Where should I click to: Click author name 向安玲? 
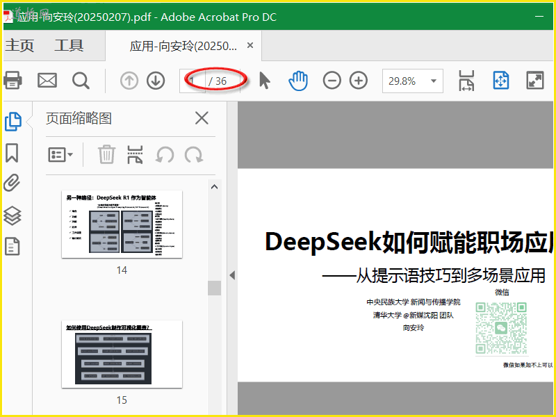click(x=413, y=327)
